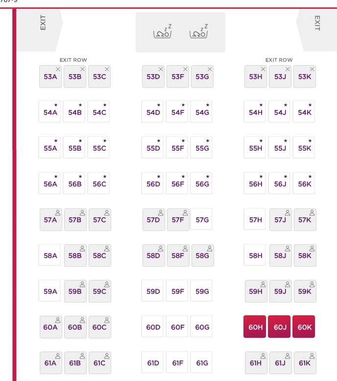Select starred window seat 56K

point(304,183)
